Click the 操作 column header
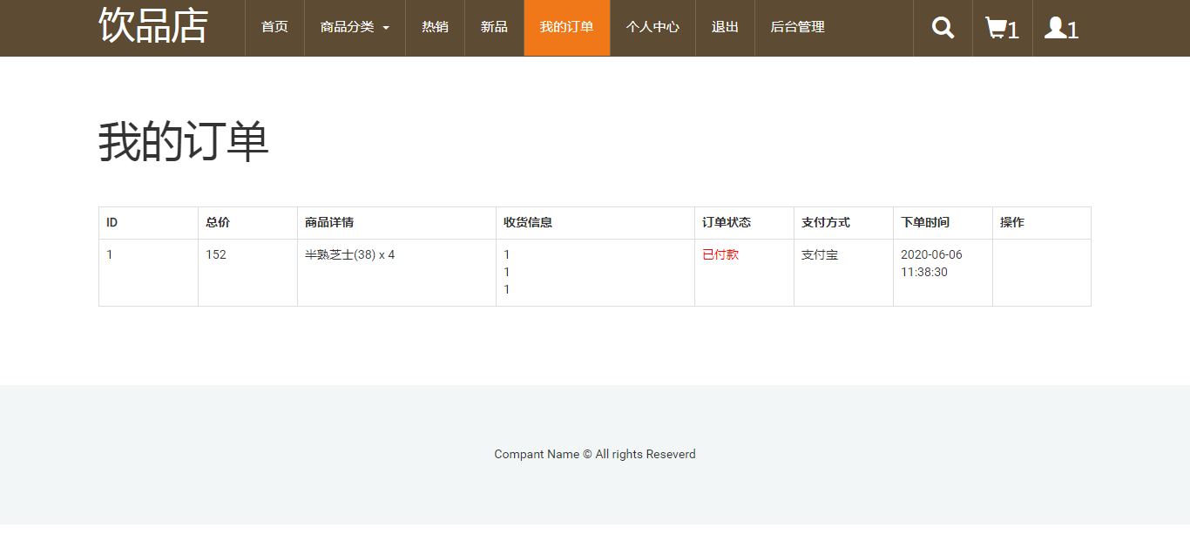The height and width of the screenshot is (541, 1190). tap(1012, 222)
